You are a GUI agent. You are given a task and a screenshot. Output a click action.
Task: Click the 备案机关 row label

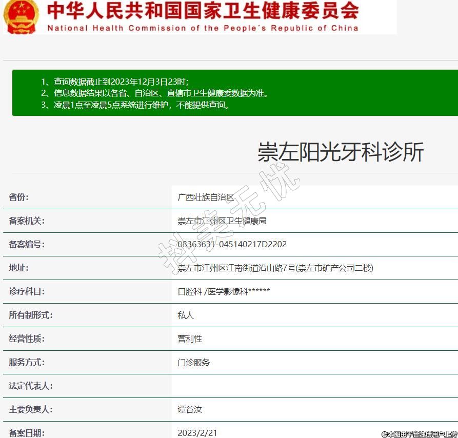point(27,221)
